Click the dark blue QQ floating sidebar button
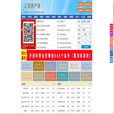Viewport: 114px width, 114px height. (x=111, y=53)
